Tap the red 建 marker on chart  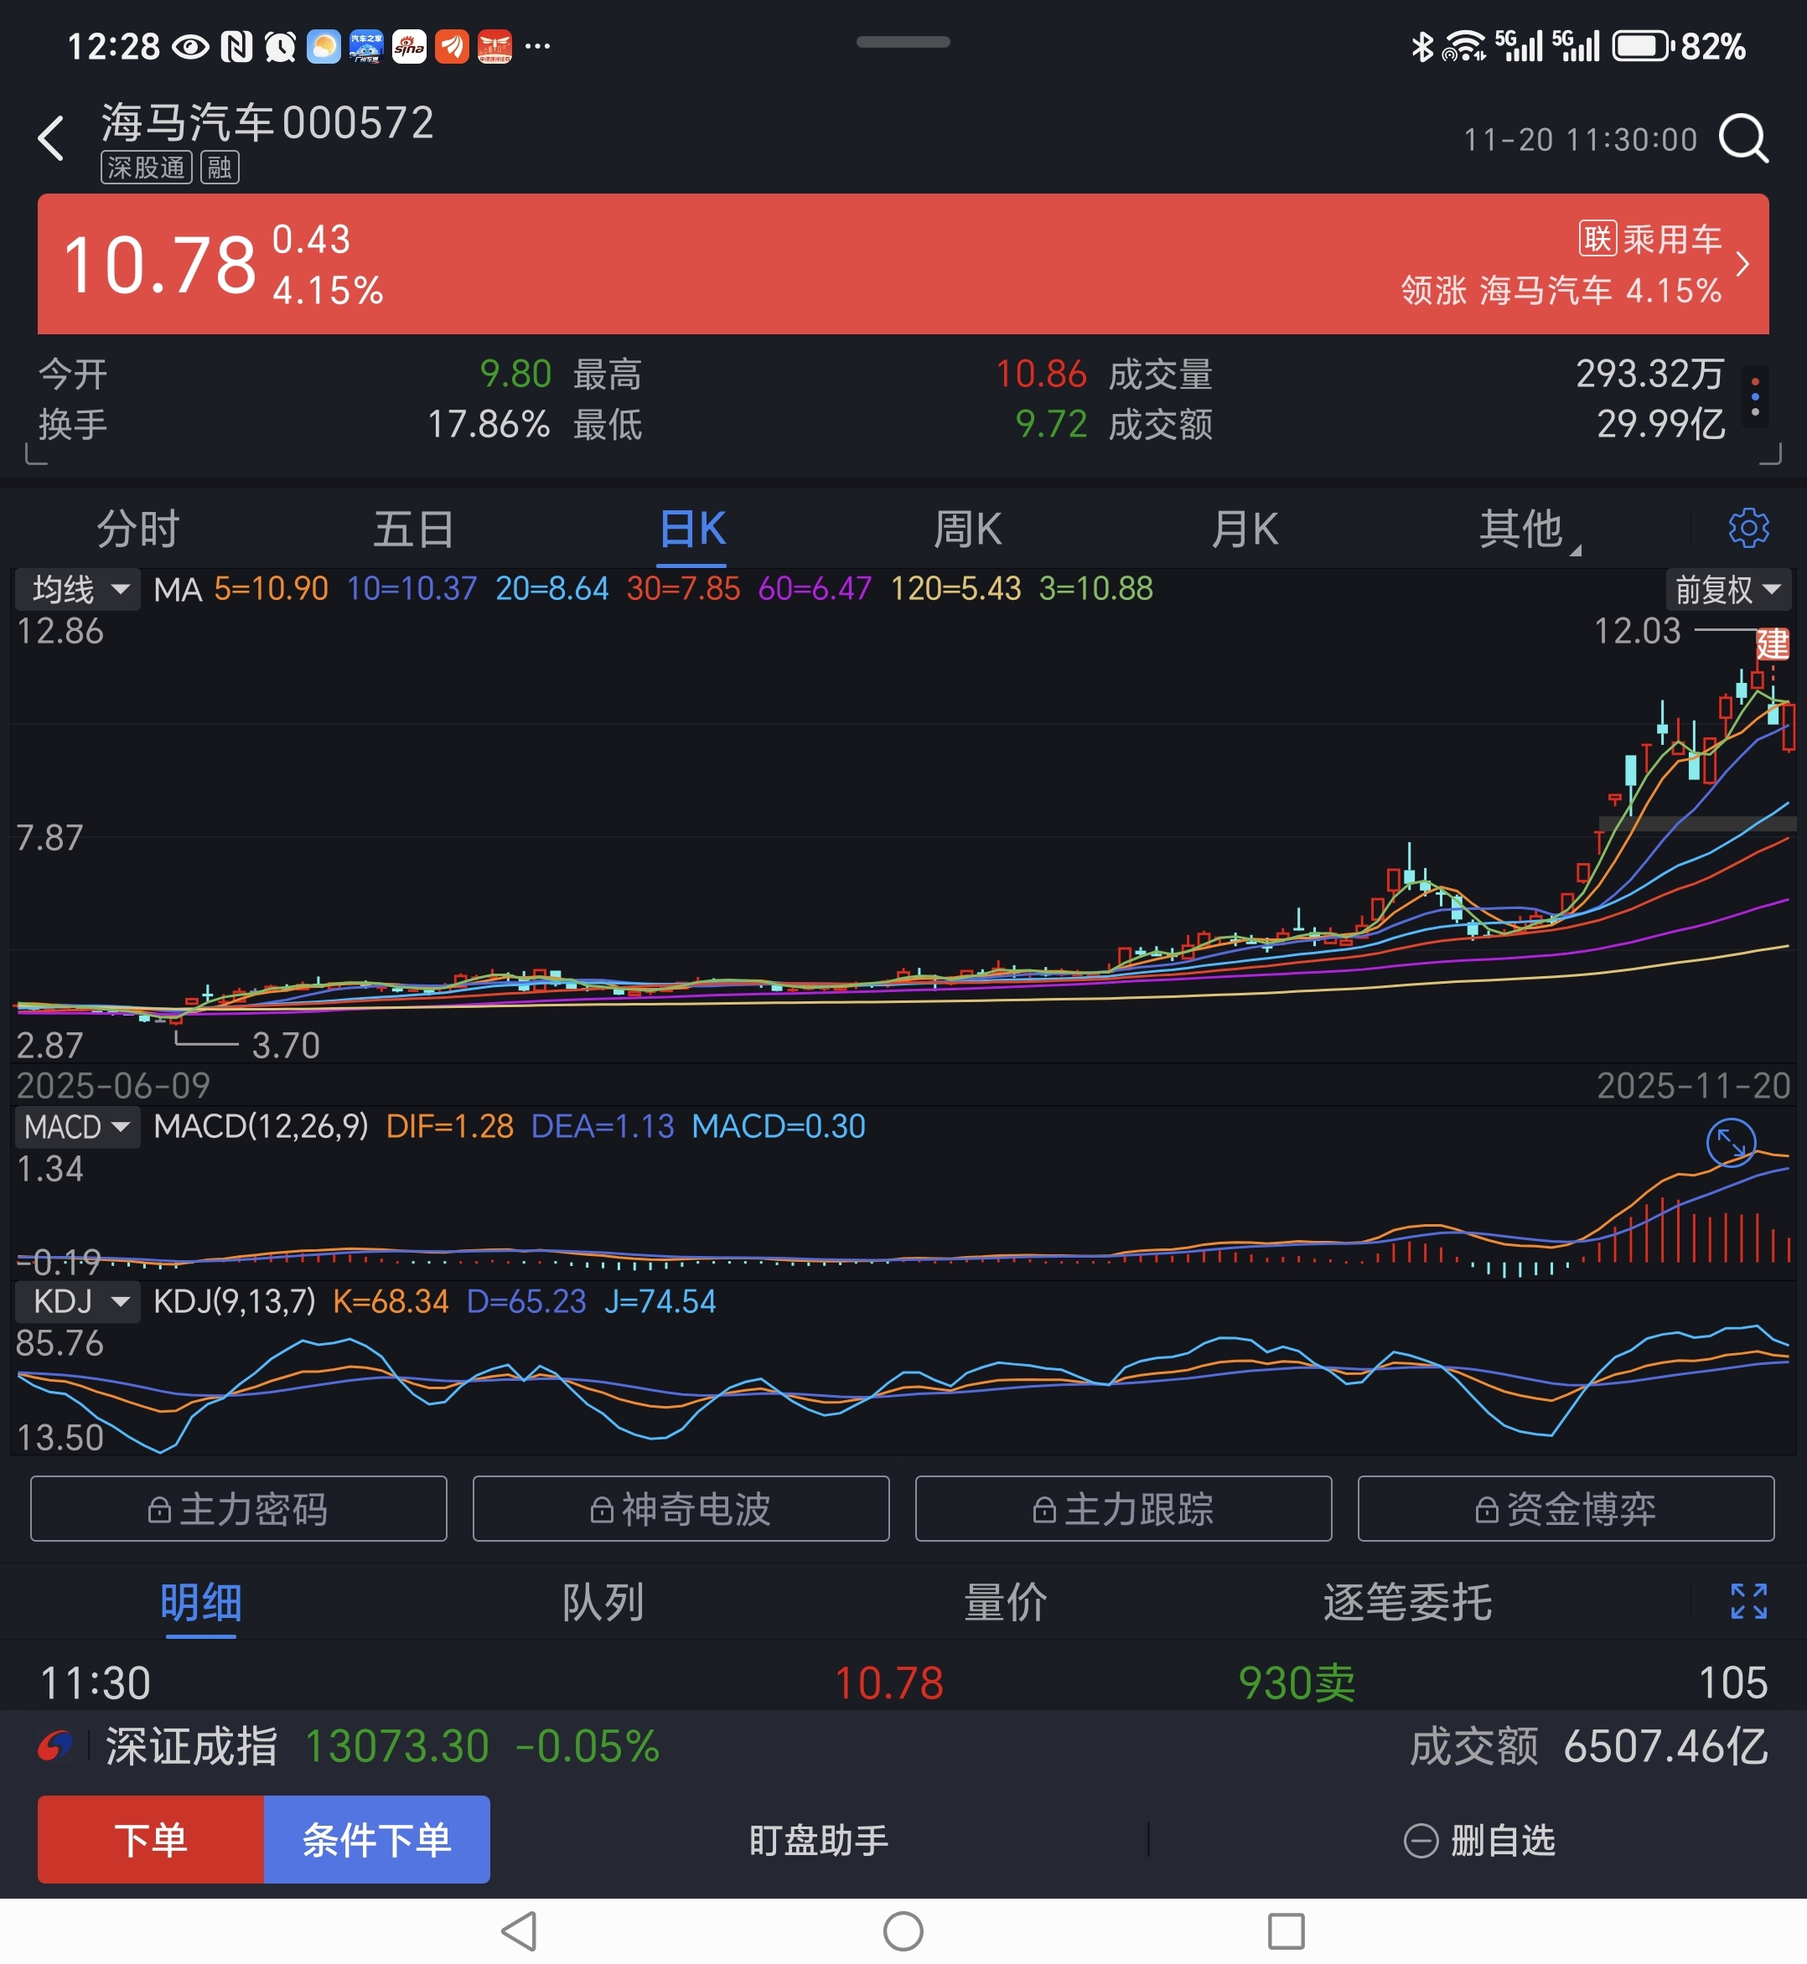click(x=1772, y=644)
